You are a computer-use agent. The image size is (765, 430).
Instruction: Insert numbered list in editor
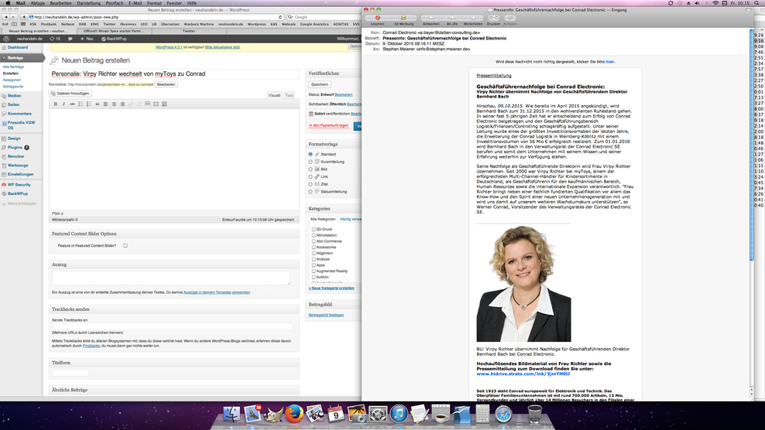coord(89,104)
